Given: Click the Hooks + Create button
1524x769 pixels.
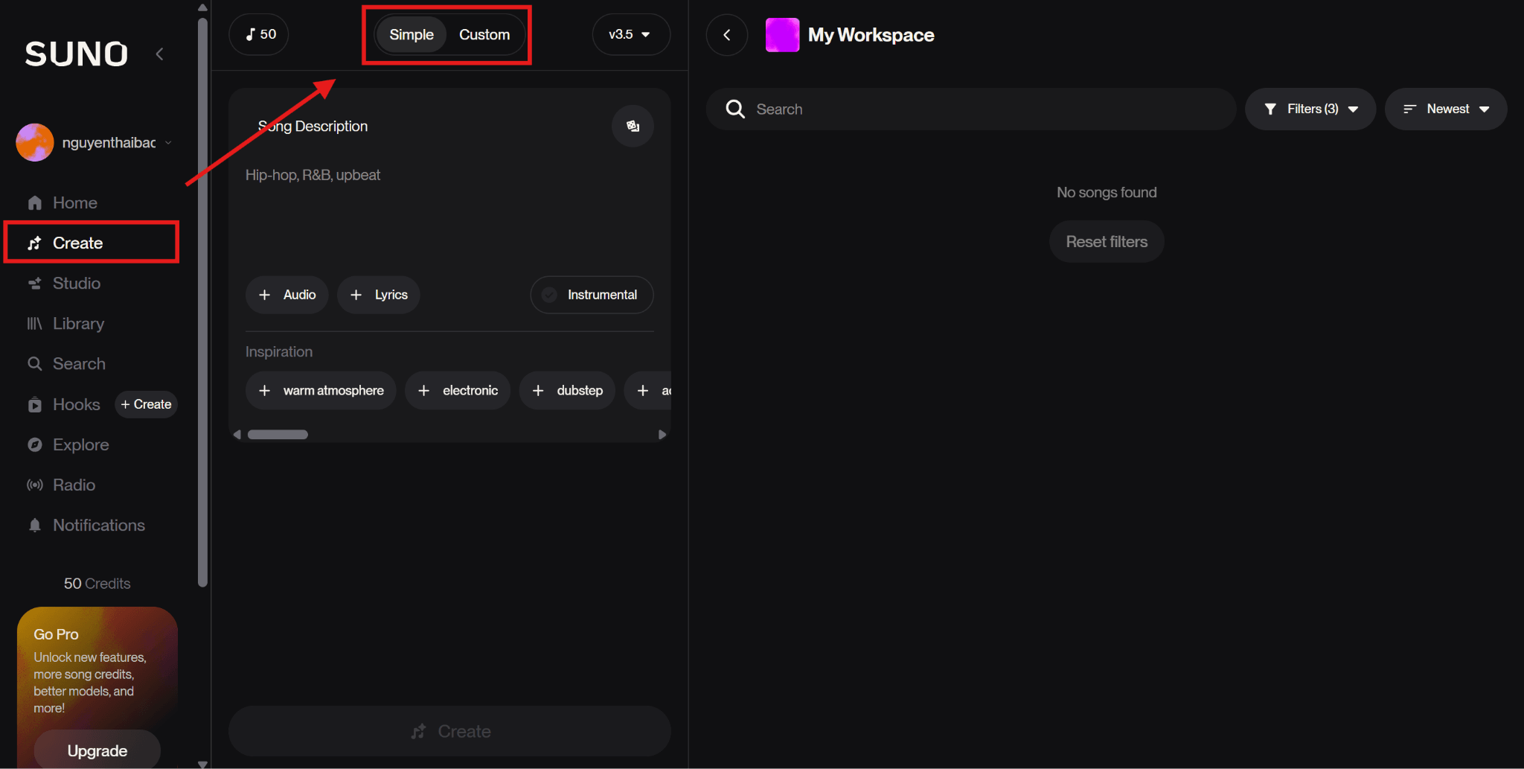Looking at the screenshot, I should 146,404.
